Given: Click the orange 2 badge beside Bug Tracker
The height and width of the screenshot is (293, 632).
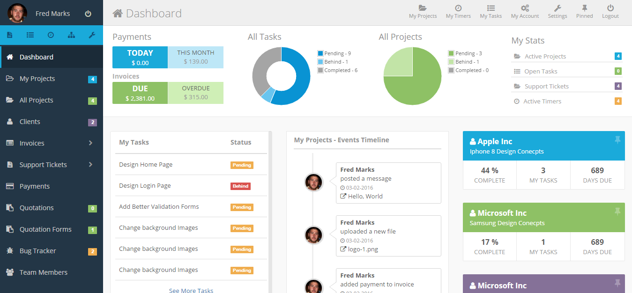Looking at the screenshot, I should pos(92,251).
